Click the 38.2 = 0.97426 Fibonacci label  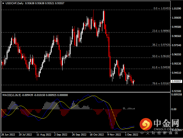click(x=162, y=45)
